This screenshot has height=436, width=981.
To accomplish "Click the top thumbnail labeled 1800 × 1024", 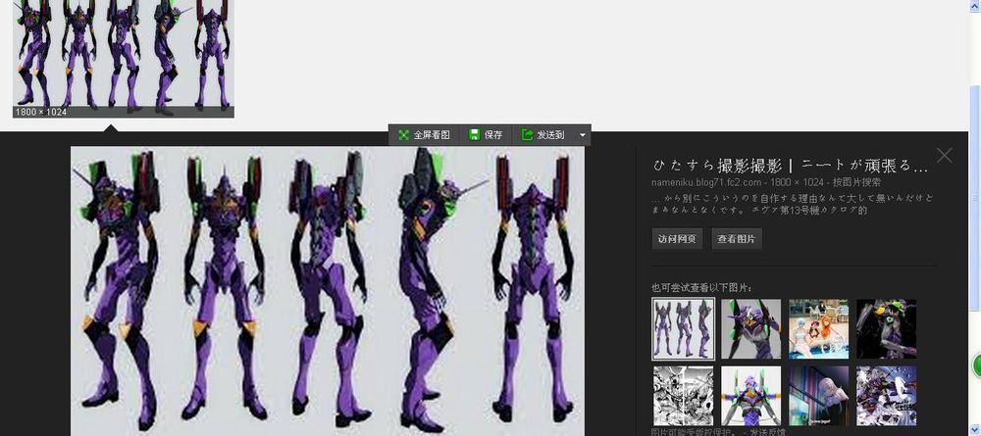I will coord(124,59).
